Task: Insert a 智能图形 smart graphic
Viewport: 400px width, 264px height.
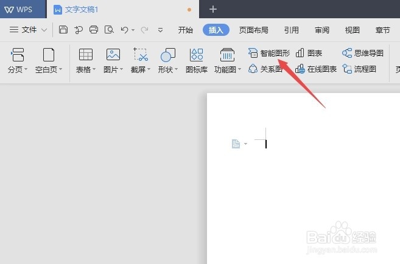Action: tap(269, 54)
